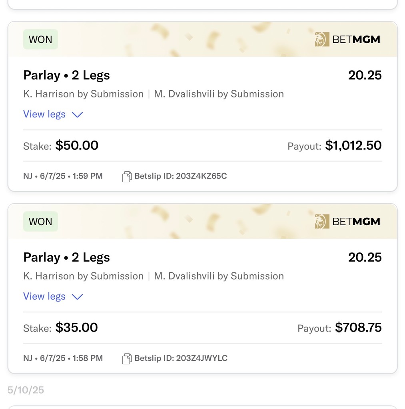This screenshot has width=405, height=409.
Task: Tap the $1,012.50 payout amount
Action: coord(353,145)
